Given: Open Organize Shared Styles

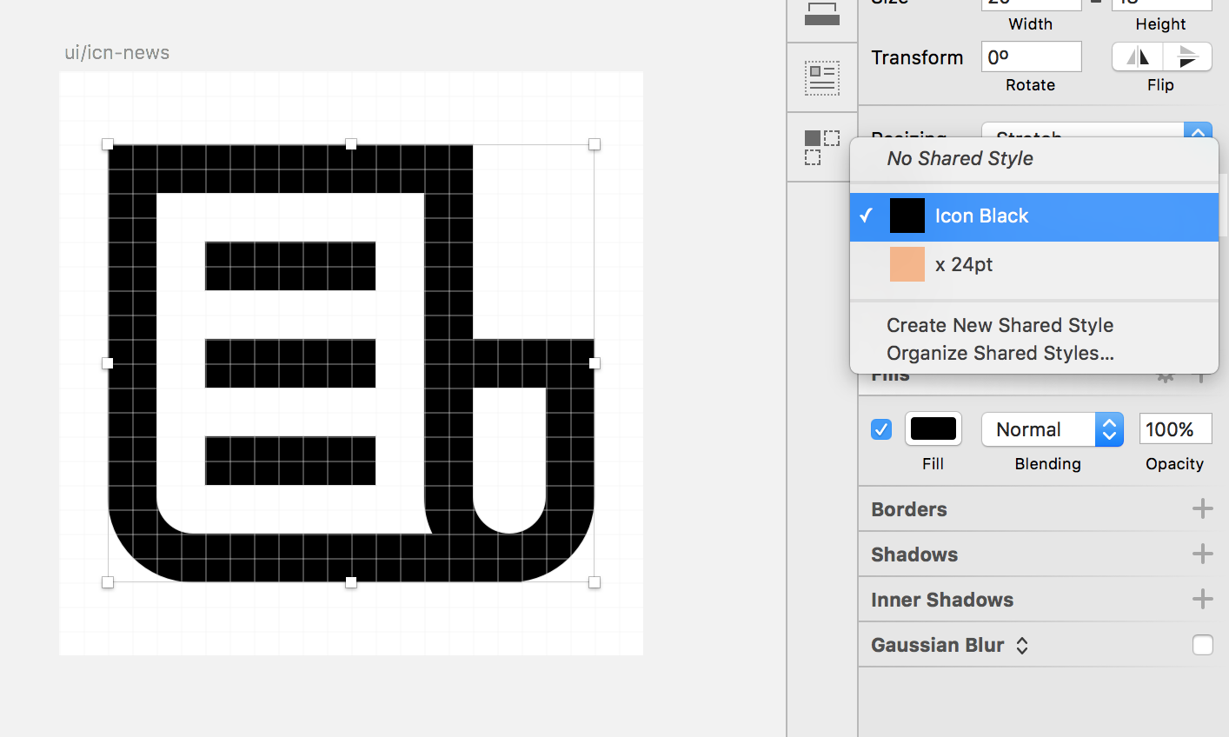Looking at the screenshot, I should 1000,353.
